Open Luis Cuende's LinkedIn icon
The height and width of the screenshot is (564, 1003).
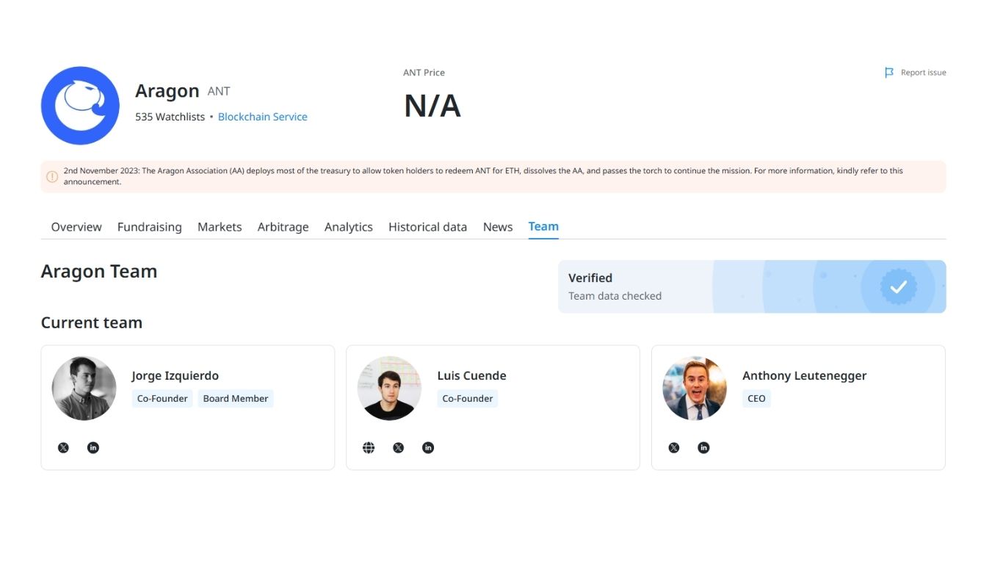[x=428, y=447]
